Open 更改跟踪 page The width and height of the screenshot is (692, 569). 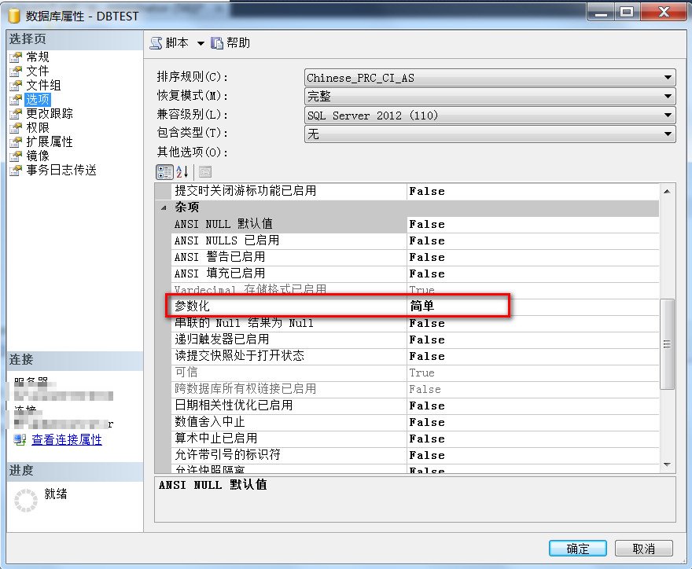click(x=50, y=113)
